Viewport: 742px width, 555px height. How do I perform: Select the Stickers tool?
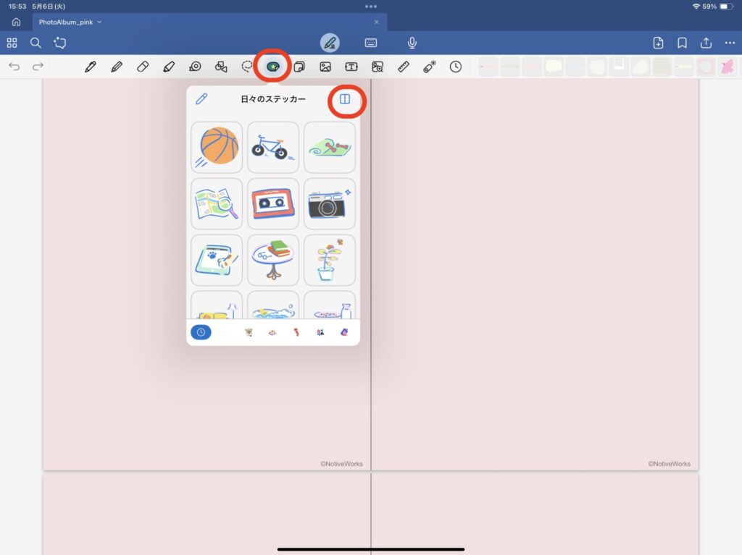point(273,67)
